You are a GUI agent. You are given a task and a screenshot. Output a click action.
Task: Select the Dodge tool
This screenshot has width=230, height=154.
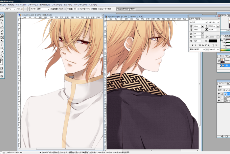click(x=2, y=41)
